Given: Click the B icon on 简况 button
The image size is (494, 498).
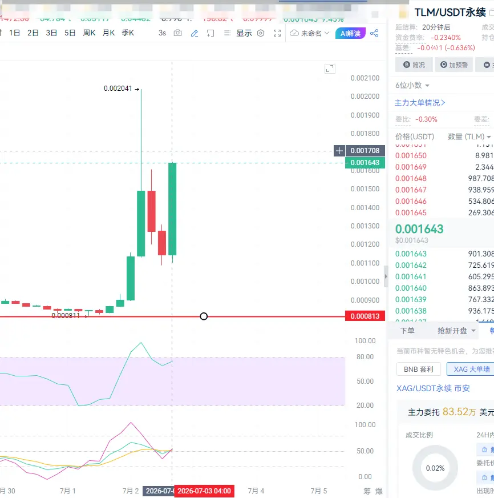Looking at the screenshot, I should pos(406,65).
